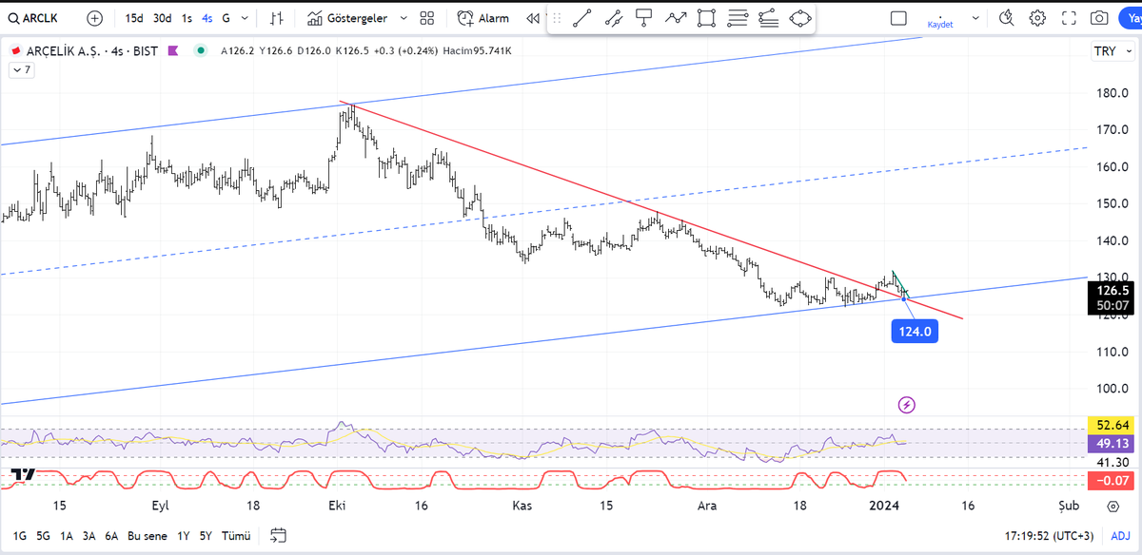
Task: Select the parallel channel drawing tool
Action: pyautogui.click(x=768, y=17)
